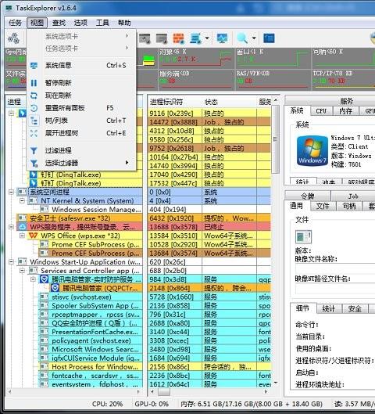The height and width of the screenshot is (414, 375).
Task: Click the funnel icon beside 选择过滤器
Action: tap(34, 164)
